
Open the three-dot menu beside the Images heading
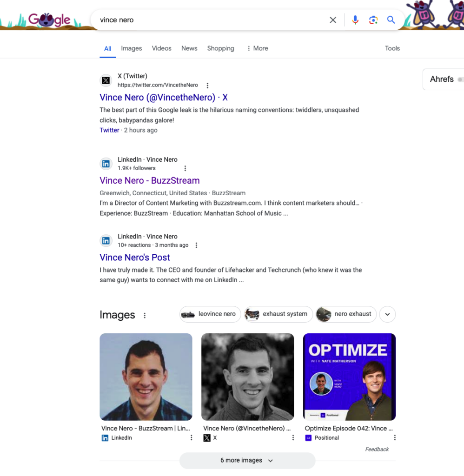[x=145, y=315]
